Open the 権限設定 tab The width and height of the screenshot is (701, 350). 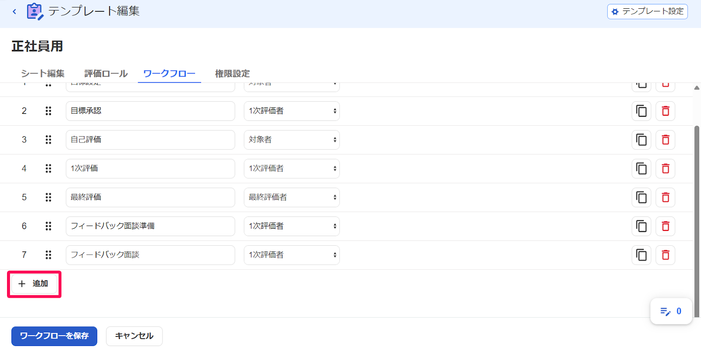(x=233, y=74)
